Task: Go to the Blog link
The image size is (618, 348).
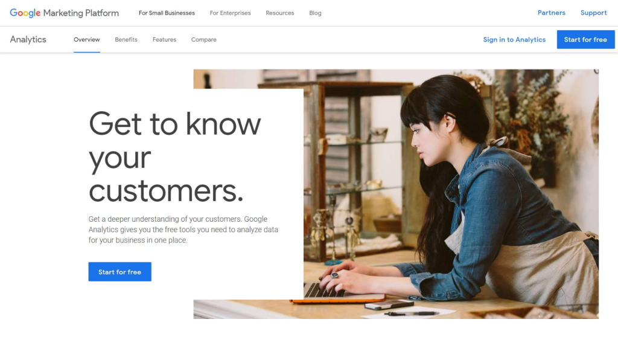Action: [x=315, y=13]
